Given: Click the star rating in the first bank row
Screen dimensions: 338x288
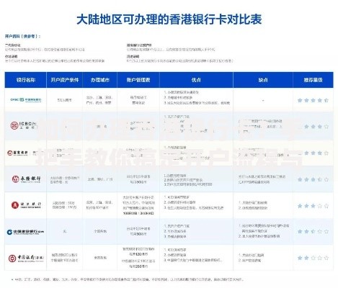Looking at the screenshot, I should click(313, 100).
